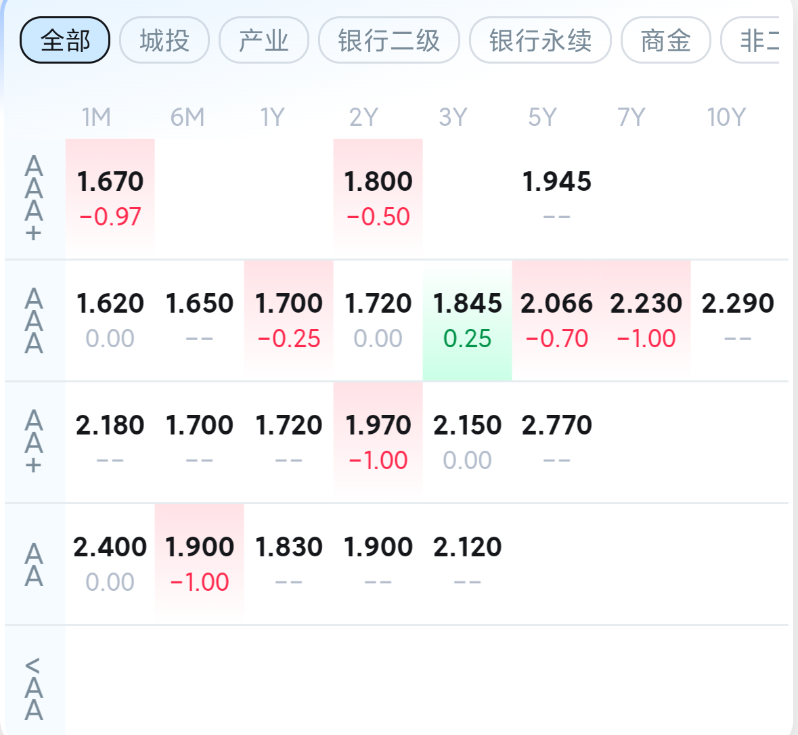Click AAA 7Y cell showing 2.230
This screenshot has height=735, width=798.
point(646,320)
